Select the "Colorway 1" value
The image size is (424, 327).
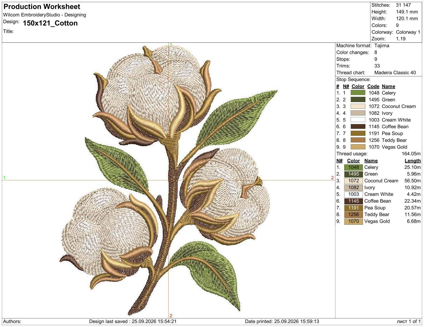click(408, 32)
